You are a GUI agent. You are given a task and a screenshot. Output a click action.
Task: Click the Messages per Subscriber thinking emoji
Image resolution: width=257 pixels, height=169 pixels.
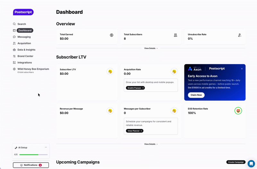click(174, 111)
